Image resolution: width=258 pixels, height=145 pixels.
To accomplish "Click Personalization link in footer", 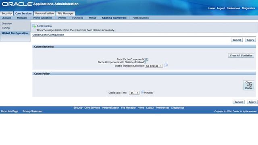I will pos(110,108).
